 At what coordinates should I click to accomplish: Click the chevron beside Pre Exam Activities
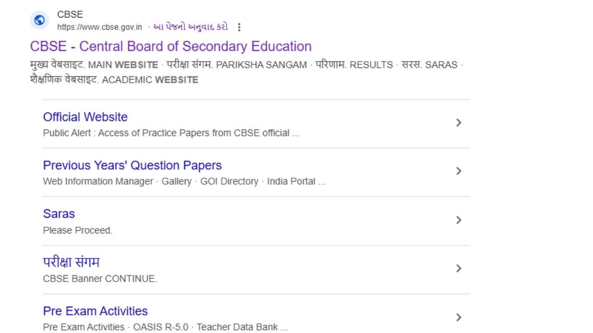459,317
